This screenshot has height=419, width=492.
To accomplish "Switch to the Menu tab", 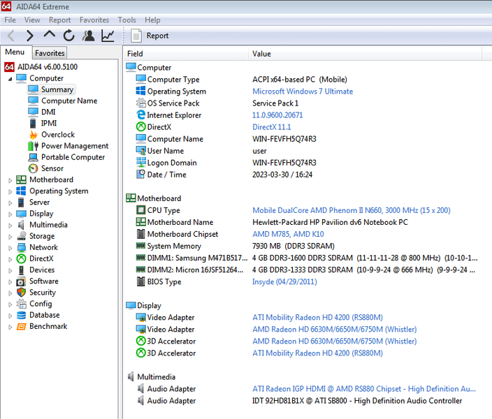I will click(x=15, y=52).
